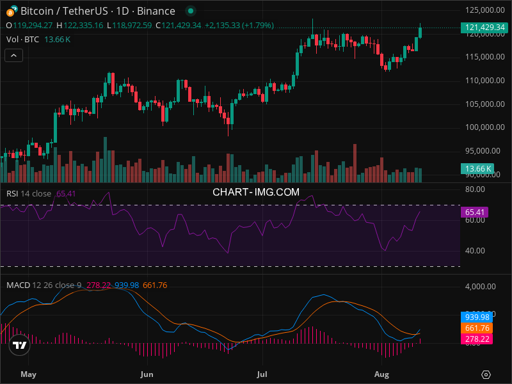This screenshot has height=384, width=512.
Task: Click the RSI axis value label 65.41
Action: tap(474, 212)
